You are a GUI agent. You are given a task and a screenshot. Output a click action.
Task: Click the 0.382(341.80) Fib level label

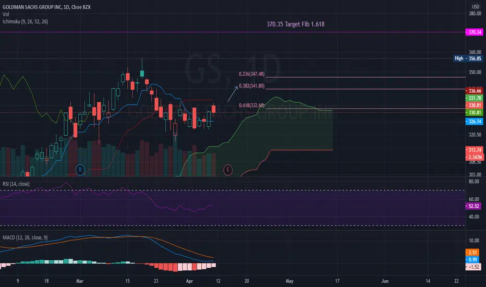point(252,86)
